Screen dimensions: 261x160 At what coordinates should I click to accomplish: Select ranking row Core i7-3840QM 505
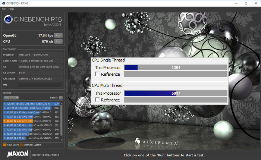31,138
